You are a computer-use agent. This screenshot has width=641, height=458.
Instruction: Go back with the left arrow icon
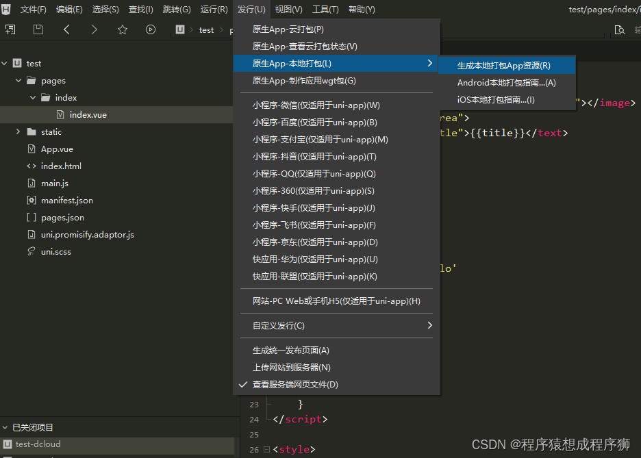click(x=66, y=29)
